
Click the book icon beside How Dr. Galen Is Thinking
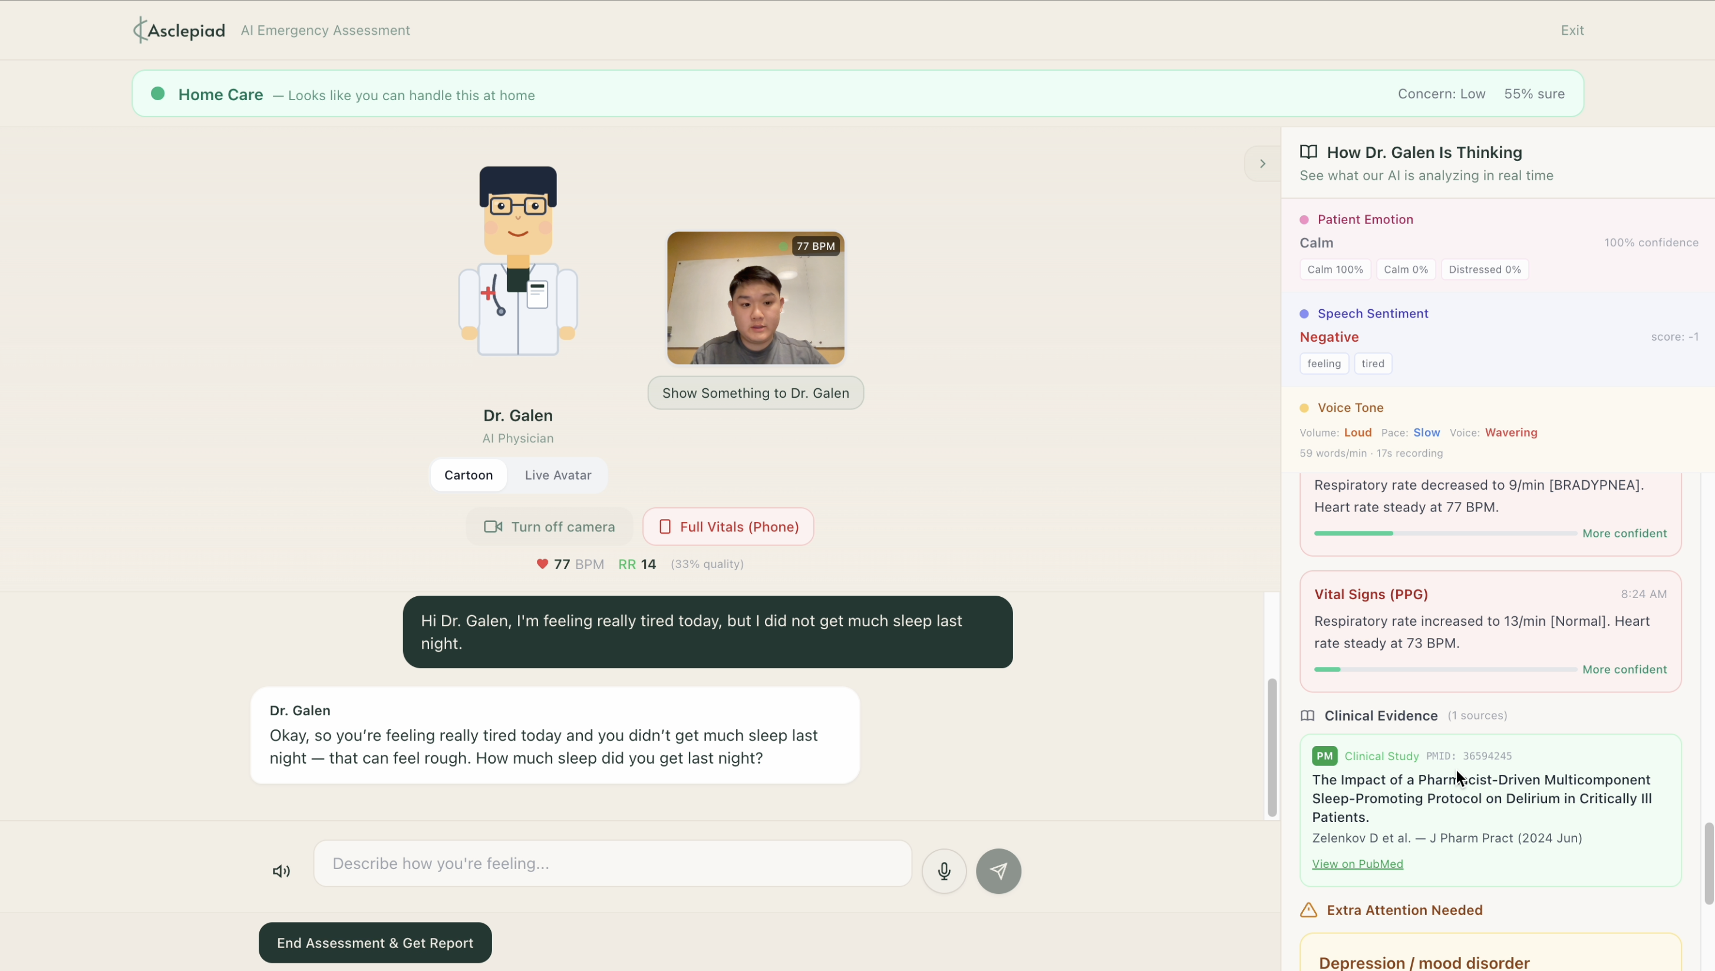pyautogui.click(x=1308, y=152)
